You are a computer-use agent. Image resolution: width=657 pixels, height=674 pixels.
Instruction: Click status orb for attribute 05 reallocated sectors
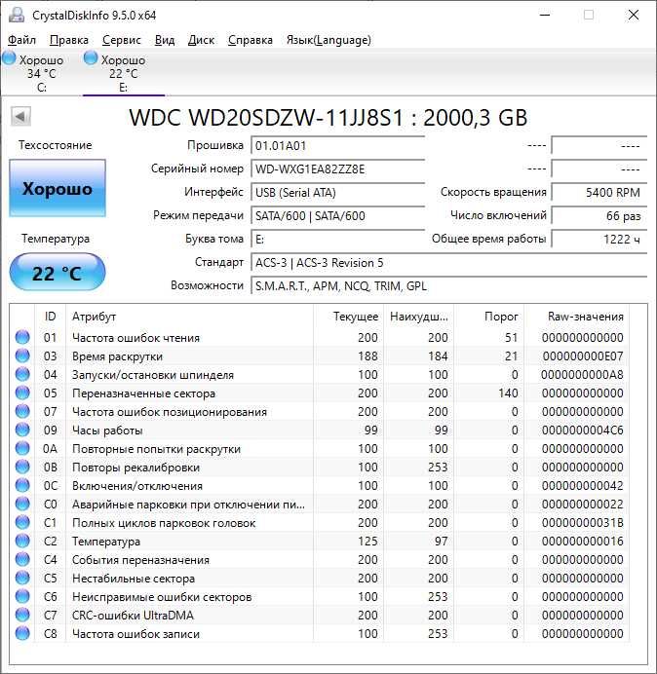coord(22,393)
